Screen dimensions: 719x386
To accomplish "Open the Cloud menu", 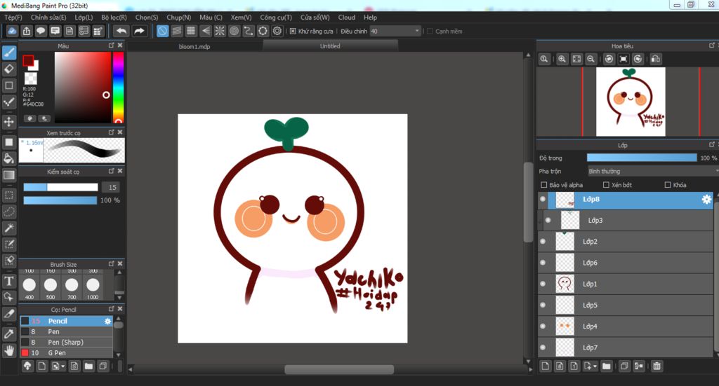I will point(347,18).
